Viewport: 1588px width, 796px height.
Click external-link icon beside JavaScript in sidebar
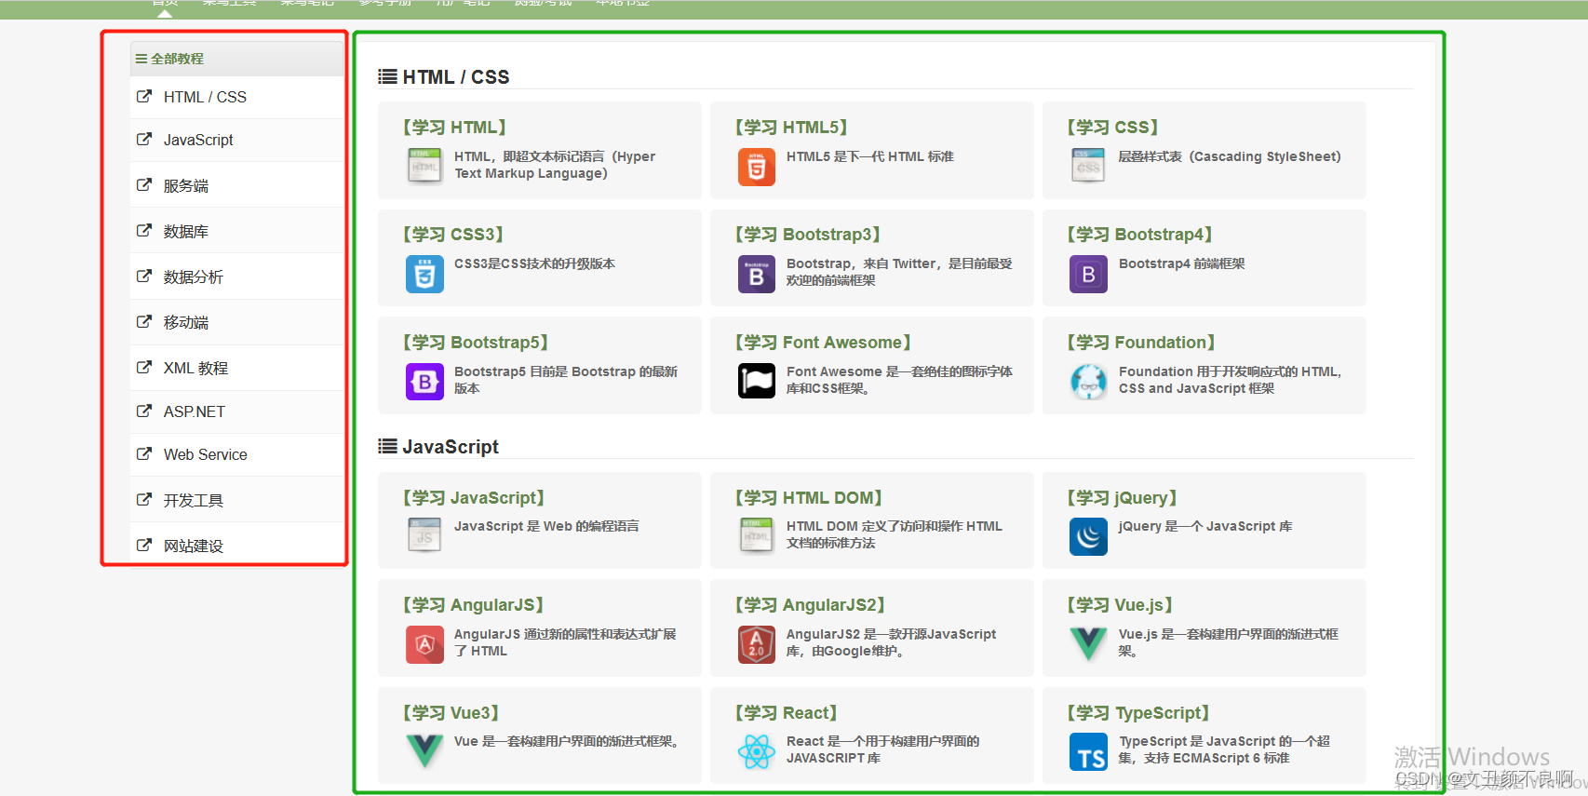click(x=144, y=139)
